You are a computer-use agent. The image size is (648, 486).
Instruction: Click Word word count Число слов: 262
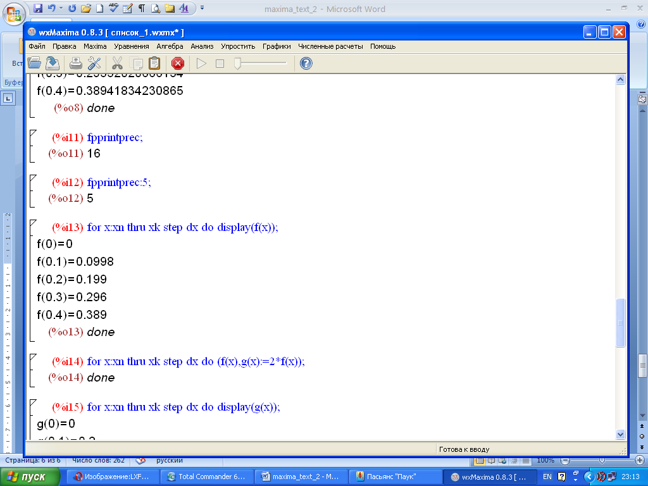coord(98,460)
